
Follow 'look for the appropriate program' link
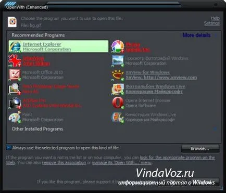pos(177,158)
